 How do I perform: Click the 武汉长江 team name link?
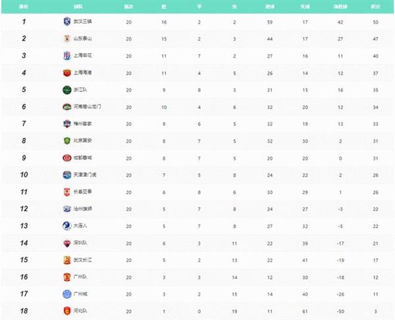pos(83,260)
